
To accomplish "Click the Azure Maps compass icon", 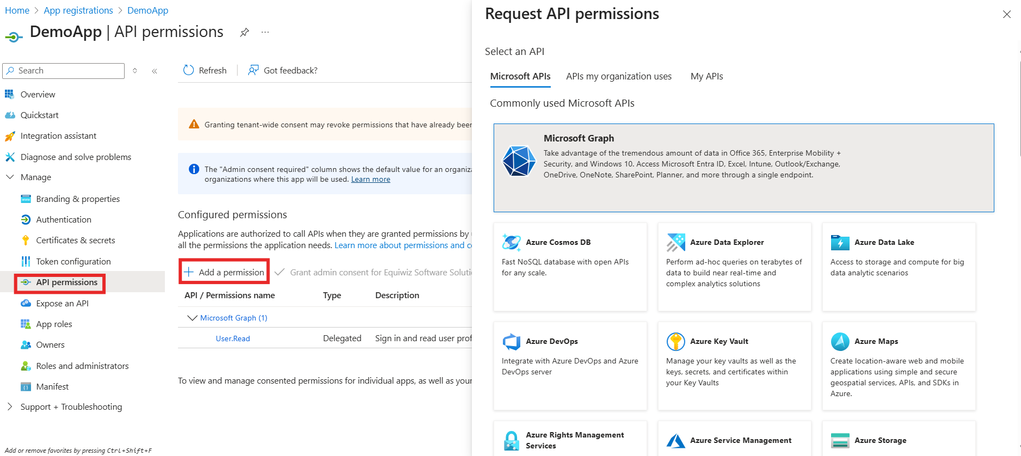I will pos(840,342).
